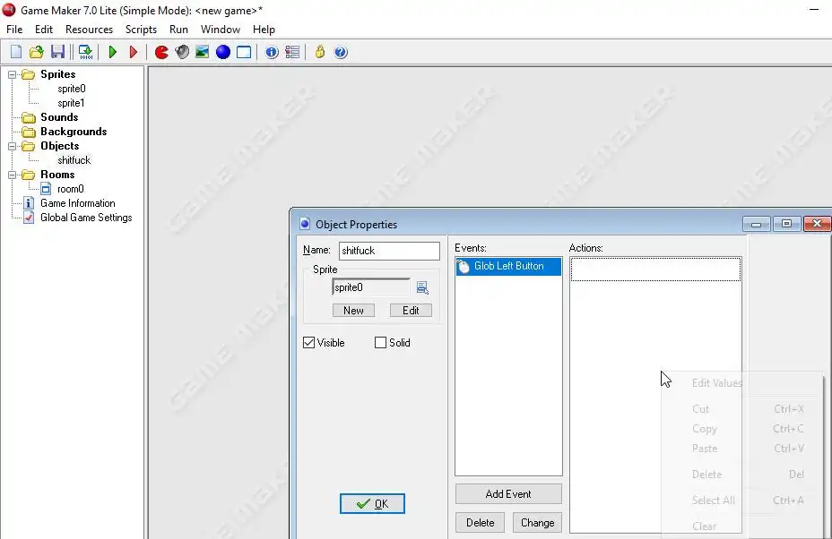
Task: Choose Cut in context menu
Action: (743, 408)
